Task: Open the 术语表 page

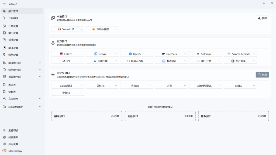Action: tap(13, 84)
